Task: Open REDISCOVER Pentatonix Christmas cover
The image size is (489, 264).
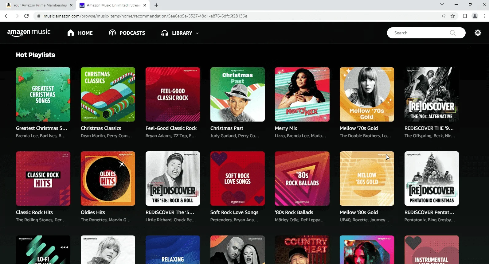Action: click(x=432, y=179)
